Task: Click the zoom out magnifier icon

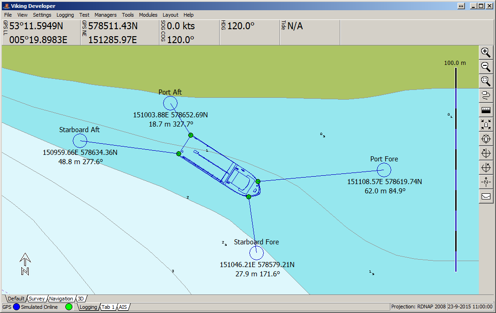Action: click(486, 67)
